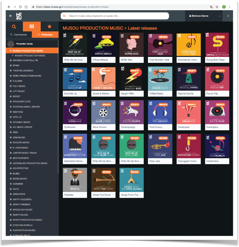Open the green browser profile avatar
Viewport: 239px width, 247px height.
224,7
